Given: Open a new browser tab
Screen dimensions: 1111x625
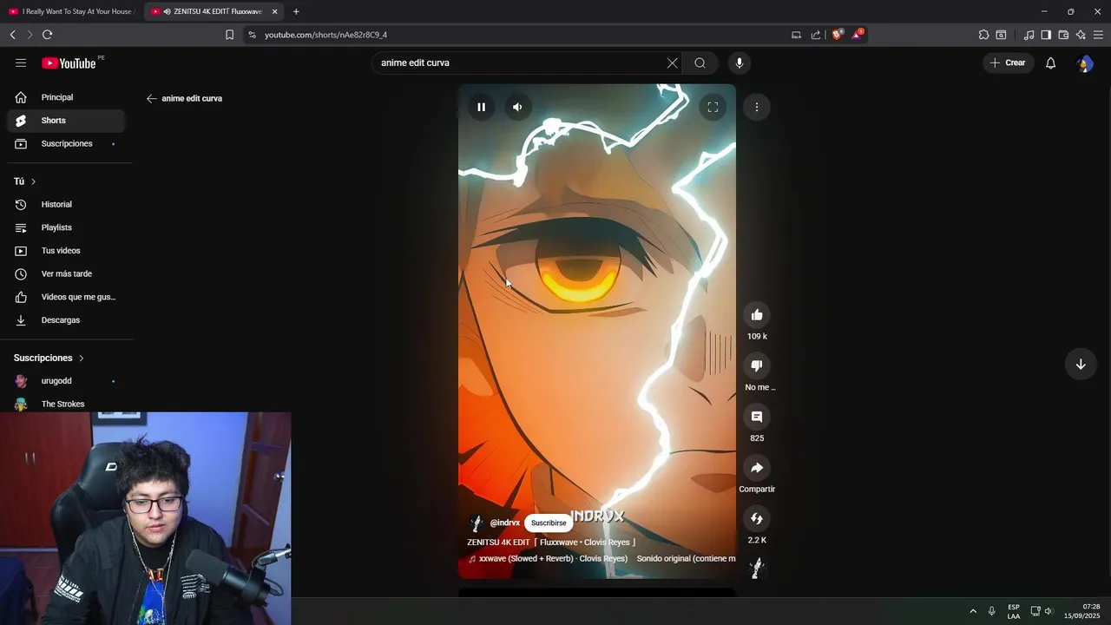Looking at the screenshot, I should pyautogui.click(x=296, y=11).
